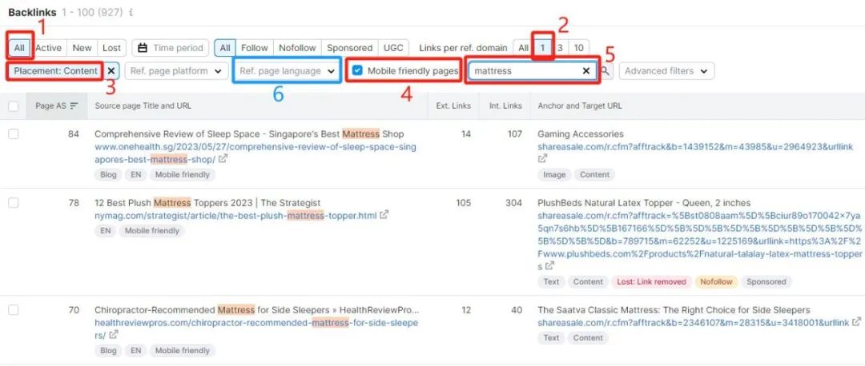The image size is (865, 366).
Task: Filter by UGC links
Action: pyautogui.click(x=393, y=48)
